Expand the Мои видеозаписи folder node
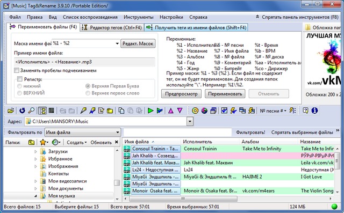Image resolution: width=344 pixels, height=213 pixels. [35, 181]
